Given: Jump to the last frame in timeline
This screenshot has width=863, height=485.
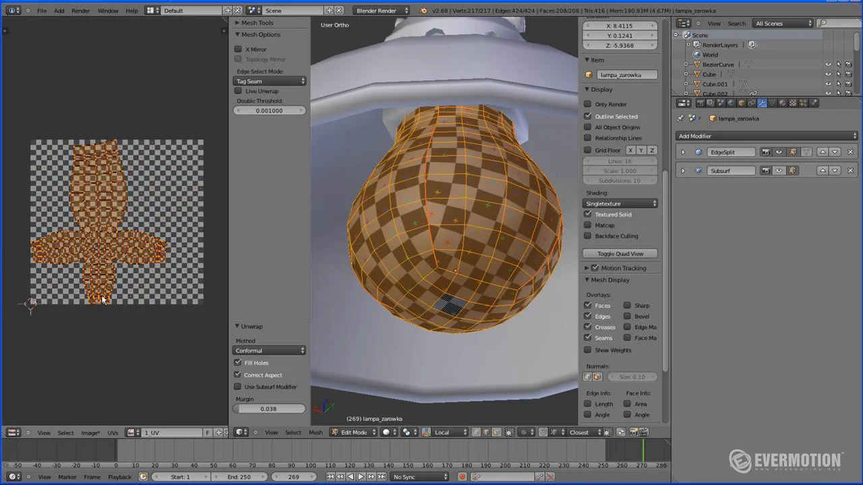Looking at the screenshot, I should 382,477.
